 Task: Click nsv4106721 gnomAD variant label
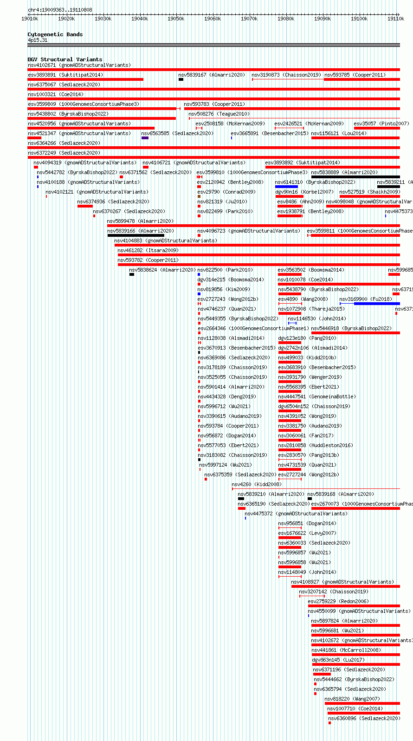(x=194, y=162)
